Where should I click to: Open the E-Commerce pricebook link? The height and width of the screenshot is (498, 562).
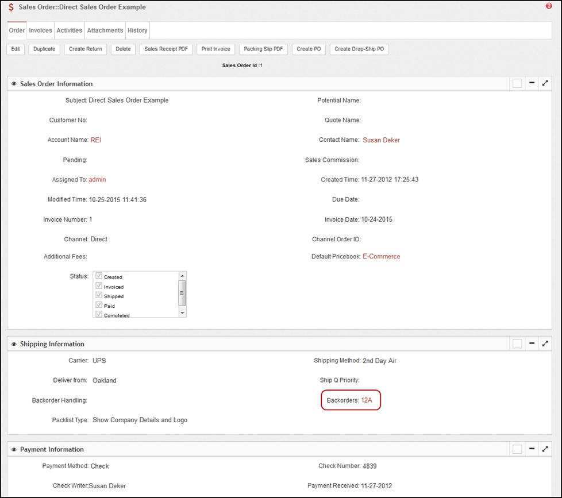coord(382,257)
